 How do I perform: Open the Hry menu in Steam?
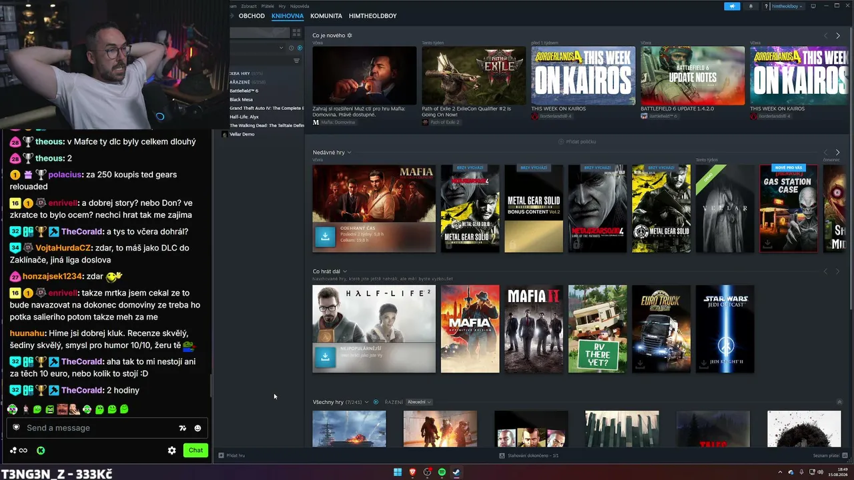[x=282, y=6]
